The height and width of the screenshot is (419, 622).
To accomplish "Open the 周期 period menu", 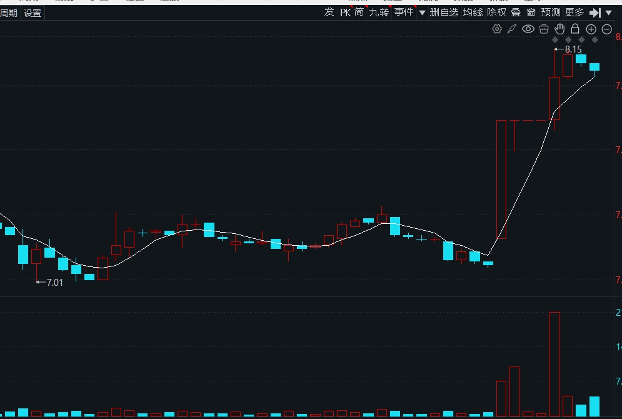I will (9, 13).
